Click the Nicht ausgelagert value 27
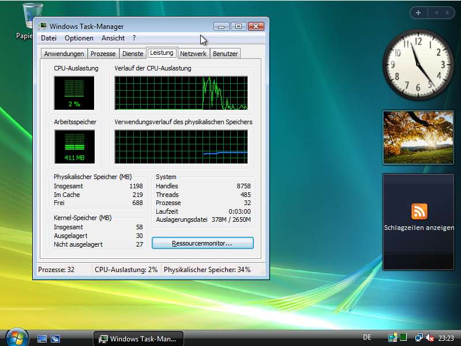The width and height of the screenshot is (461, 346). [x=140, y=244]
